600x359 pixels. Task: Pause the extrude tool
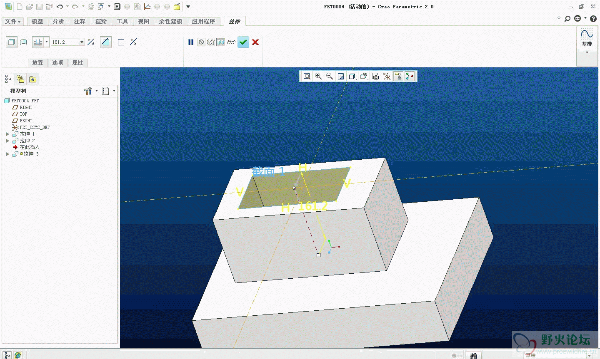(x=191, y=42)
